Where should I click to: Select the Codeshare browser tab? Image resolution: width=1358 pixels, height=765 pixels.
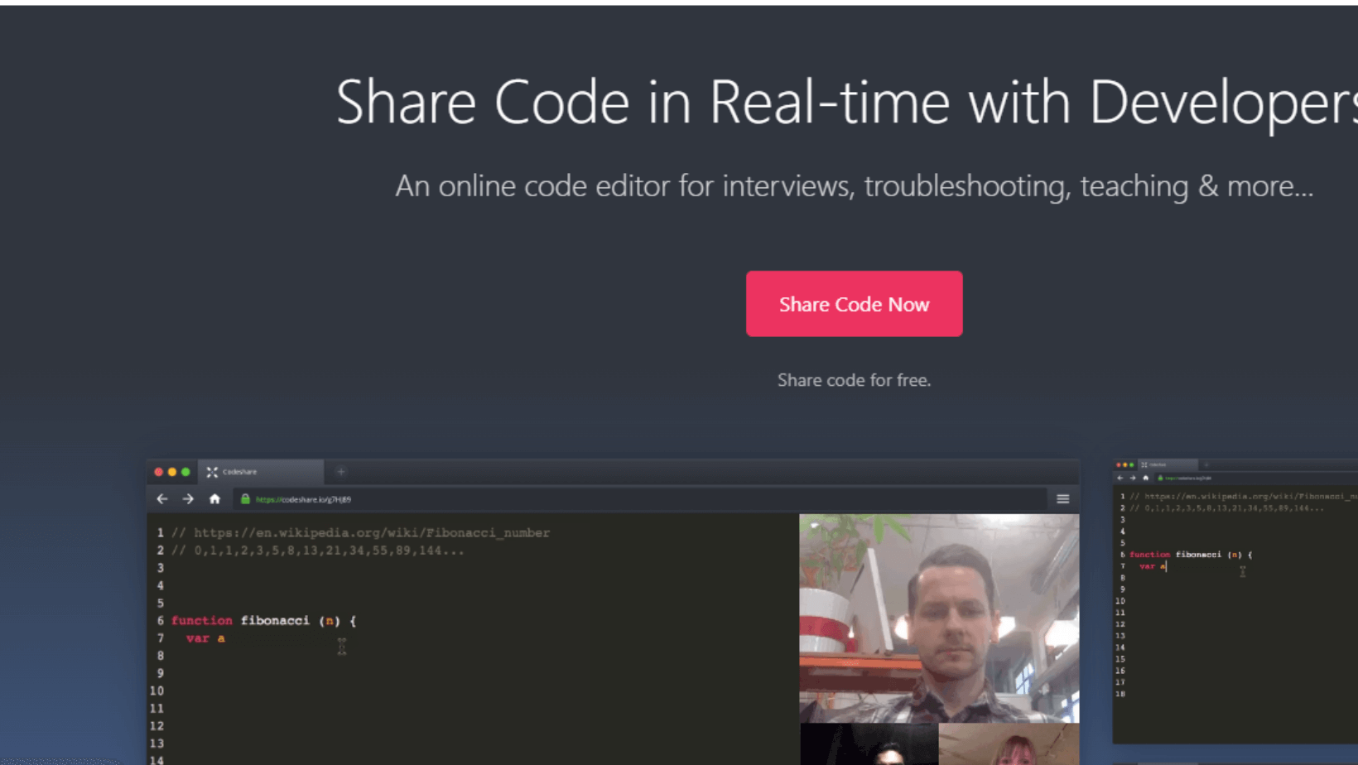tap(261, 472)
